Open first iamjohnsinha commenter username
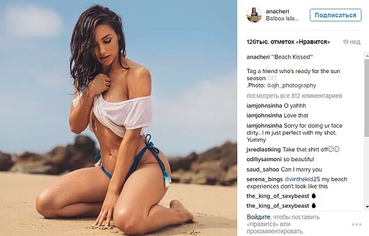Viewport: 369px width, 236px height. click(x=264, y=106)
